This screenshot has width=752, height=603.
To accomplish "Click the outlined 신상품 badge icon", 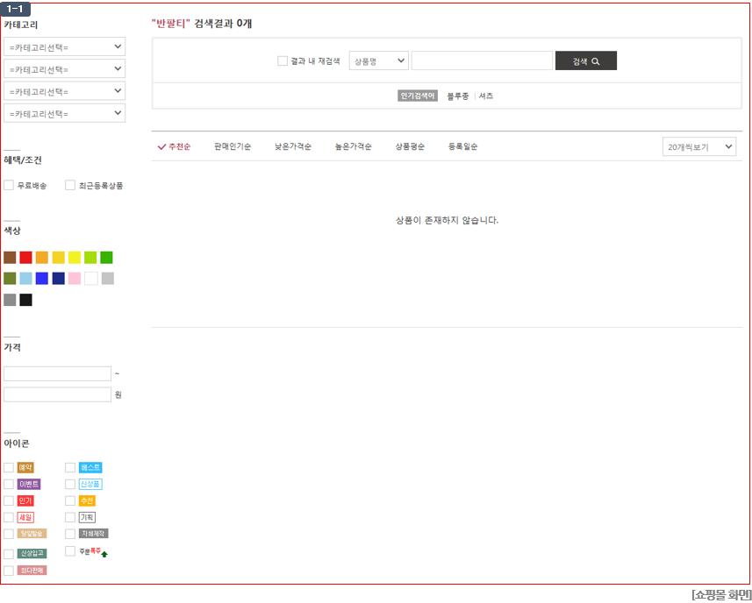I will tap(90, 484).
